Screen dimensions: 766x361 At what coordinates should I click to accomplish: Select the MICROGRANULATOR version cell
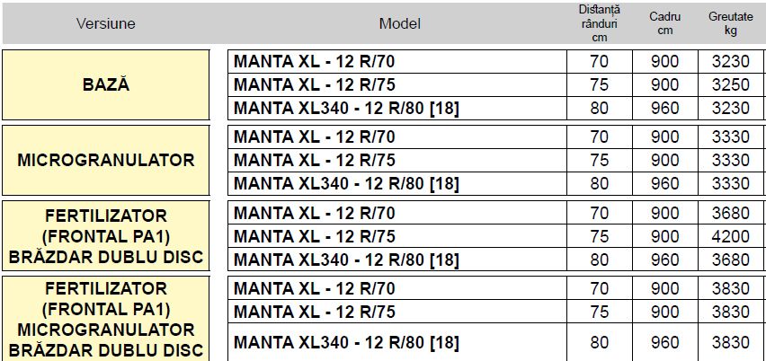[106, 161]
